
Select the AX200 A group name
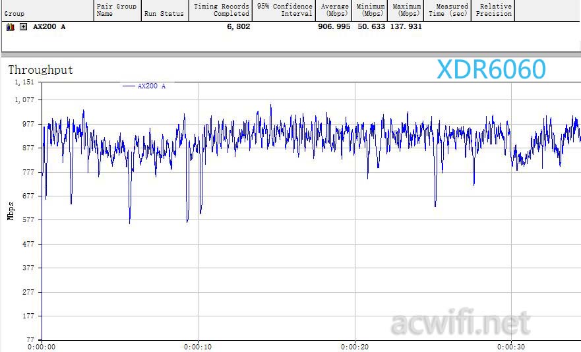tap(49, 26)
